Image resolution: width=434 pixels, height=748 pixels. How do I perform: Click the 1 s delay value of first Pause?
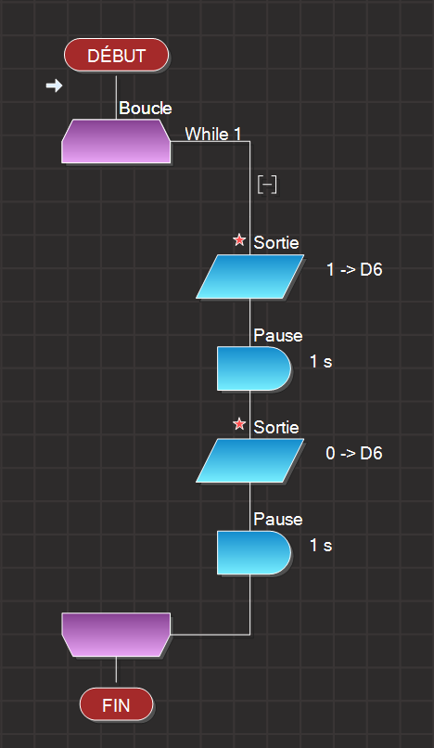(321, 362)
